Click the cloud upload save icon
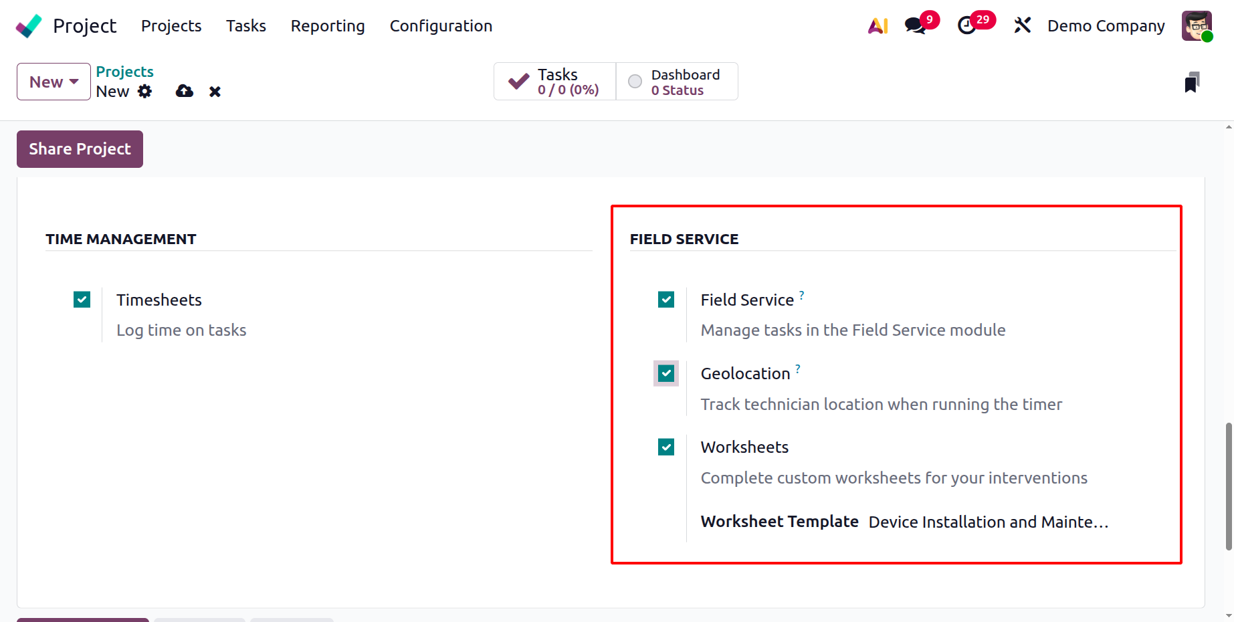The height and width of the screenshot is (622, 1234). pos(185,92)
